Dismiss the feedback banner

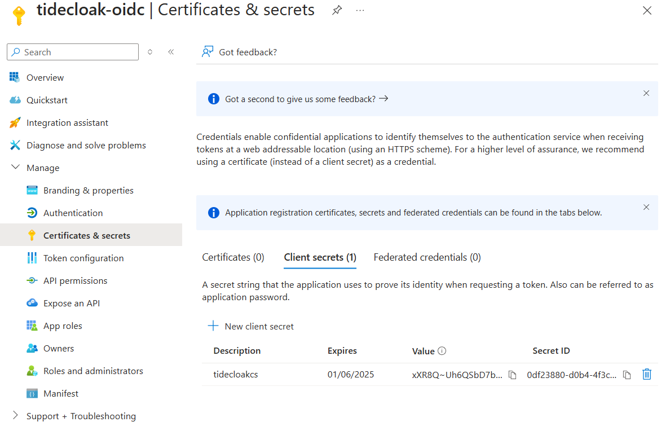(646, 93)
